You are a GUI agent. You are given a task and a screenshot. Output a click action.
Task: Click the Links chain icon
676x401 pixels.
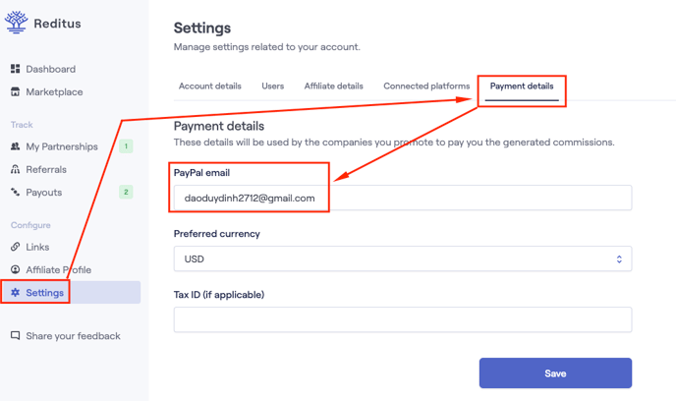pyautogui.click(x=15, y=247)
